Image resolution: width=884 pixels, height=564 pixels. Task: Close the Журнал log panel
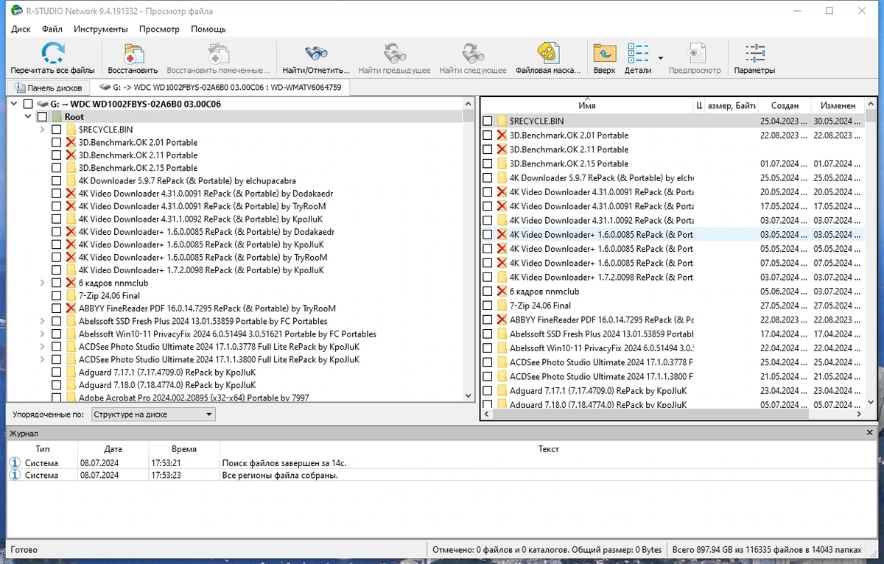pyautogui.click(x=870, y=434)
